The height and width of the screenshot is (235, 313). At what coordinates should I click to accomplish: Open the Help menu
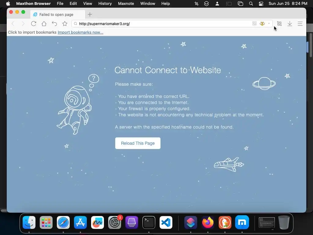(x=166, y=4)
